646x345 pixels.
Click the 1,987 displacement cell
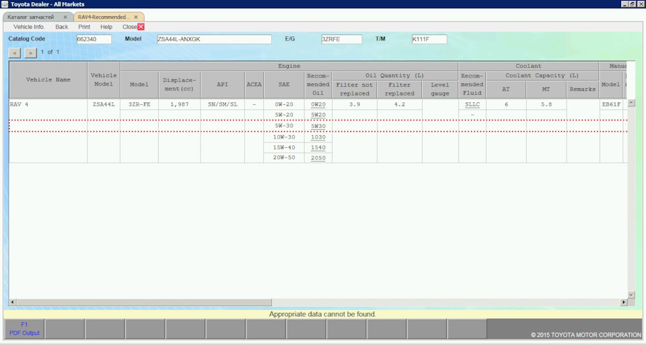point(180,104)
